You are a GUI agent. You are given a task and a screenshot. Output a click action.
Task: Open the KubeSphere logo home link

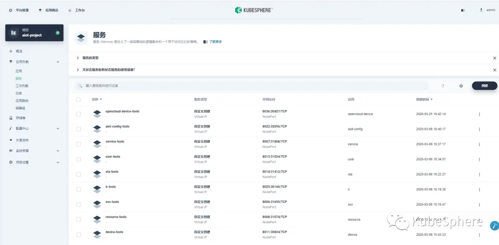click(254, 10)
